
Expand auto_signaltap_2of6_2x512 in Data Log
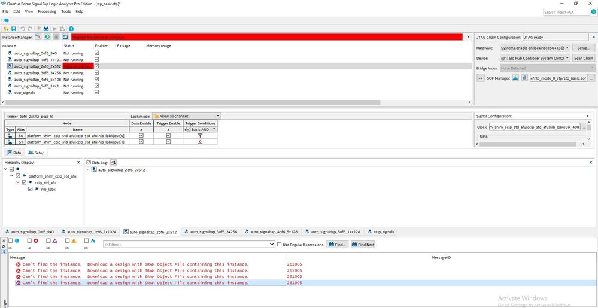click(x=88, y=170)
